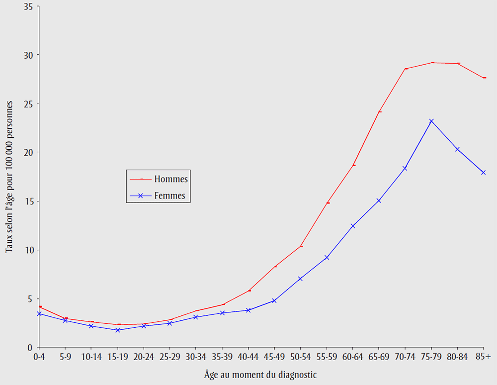This screenshot has height=385, width=497.
Task: Select the 40-44 age label on x-axis
Action: click(x=248, y=357)
